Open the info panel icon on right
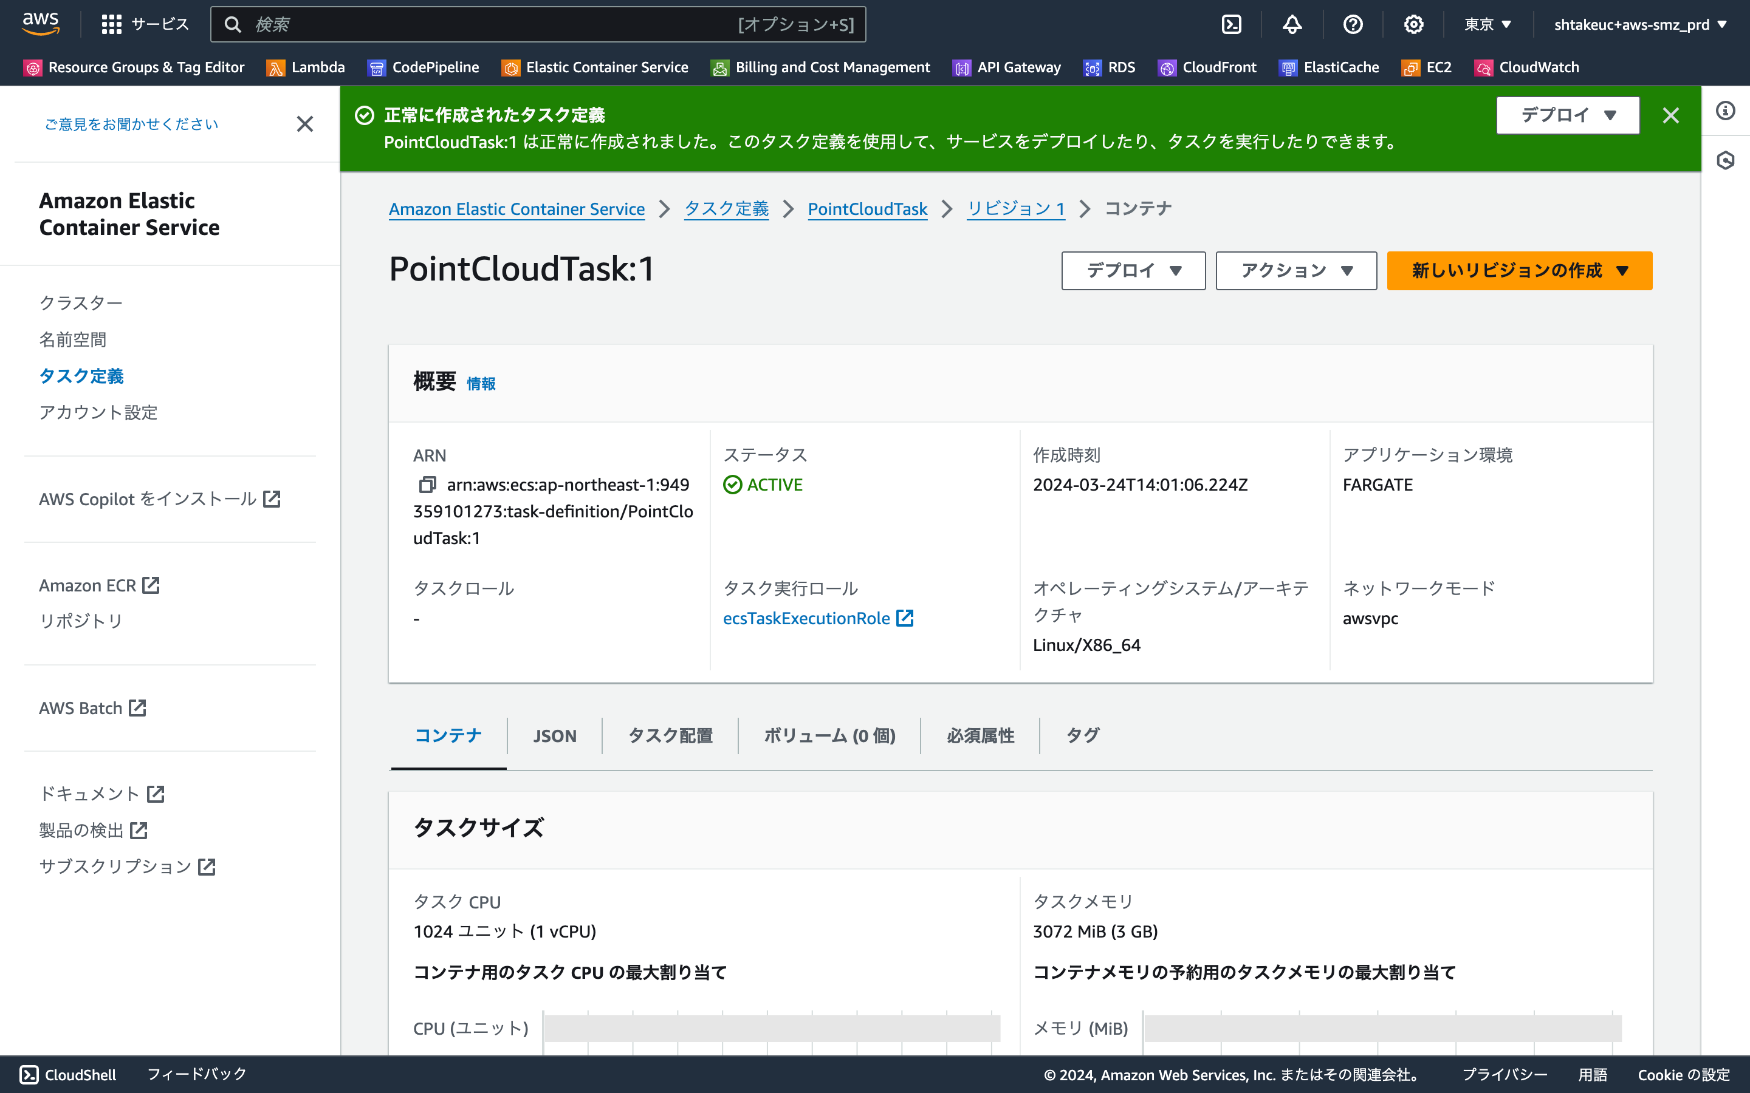The image size is (1750, 1093). 1726,111
